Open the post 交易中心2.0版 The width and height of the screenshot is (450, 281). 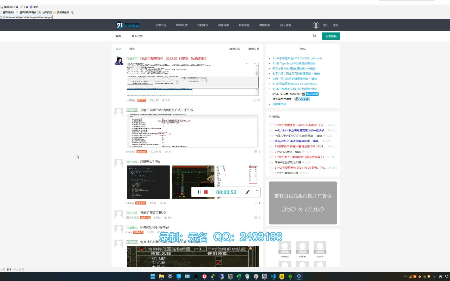150,161
